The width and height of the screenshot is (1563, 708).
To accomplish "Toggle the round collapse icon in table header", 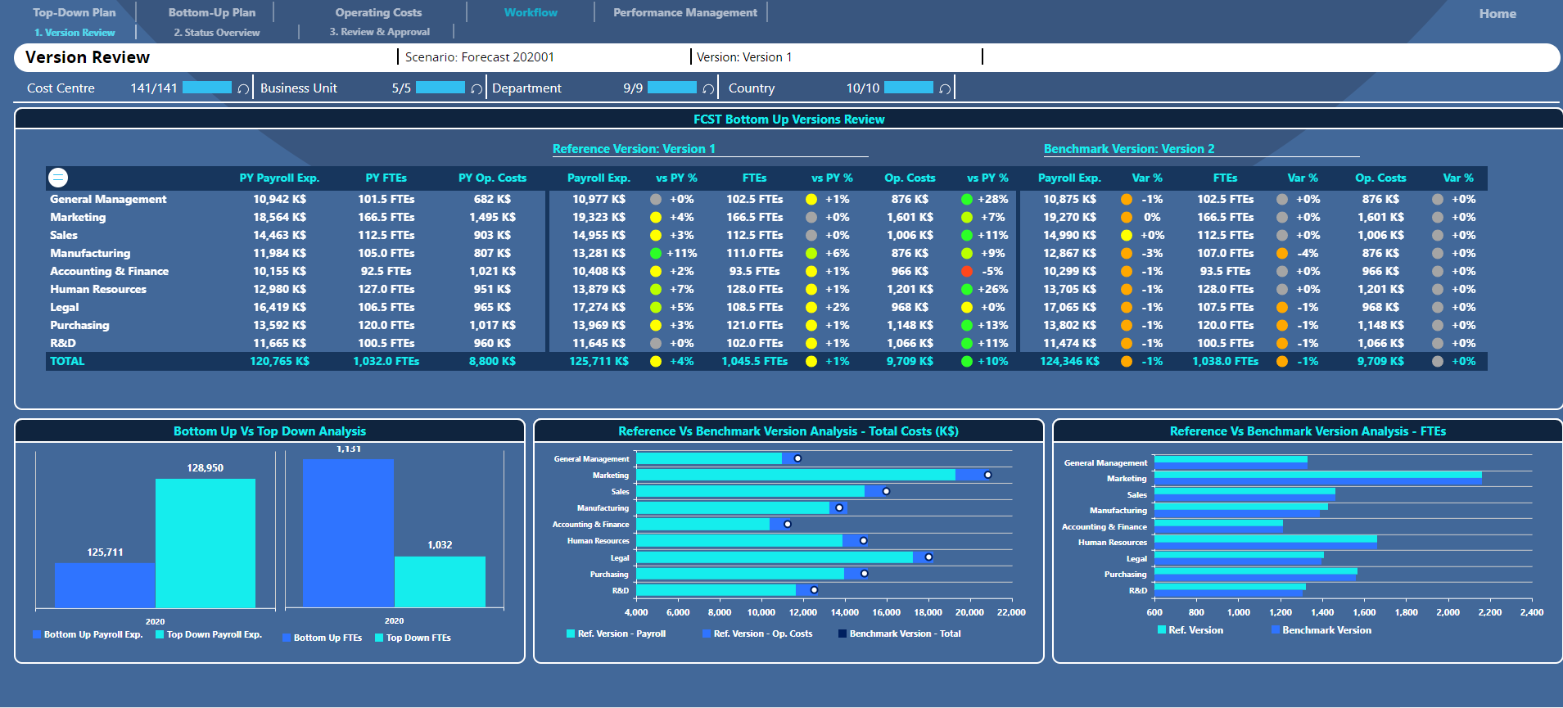I will pos(58,178).
